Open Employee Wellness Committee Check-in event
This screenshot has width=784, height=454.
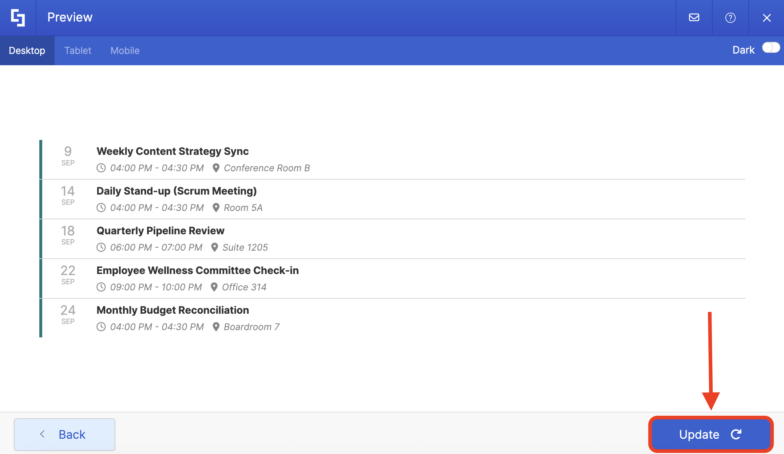click(x=197, y=270)
